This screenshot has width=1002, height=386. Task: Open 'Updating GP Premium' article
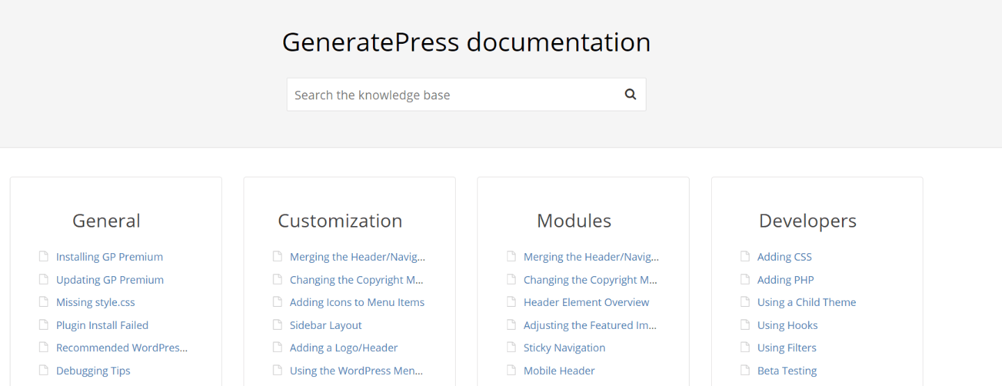(x=110, y=280)
